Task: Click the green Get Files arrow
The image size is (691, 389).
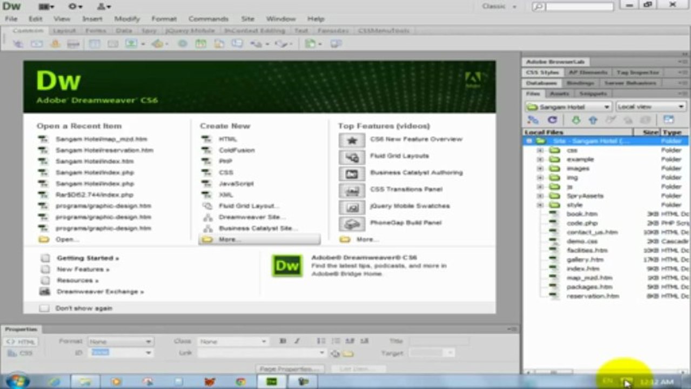Action: pos(576,120)
